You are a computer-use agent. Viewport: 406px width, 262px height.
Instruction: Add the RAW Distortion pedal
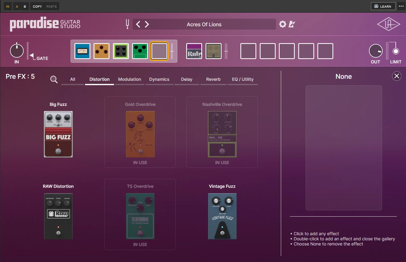(58, 216)
